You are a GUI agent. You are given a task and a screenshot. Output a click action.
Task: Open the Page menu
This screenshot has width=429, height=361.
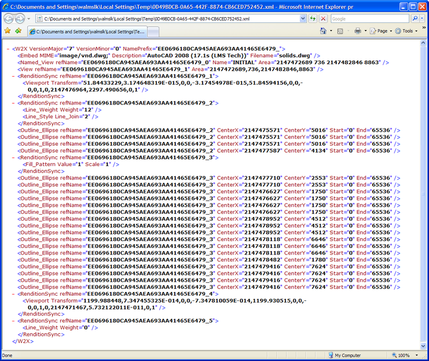382,31
